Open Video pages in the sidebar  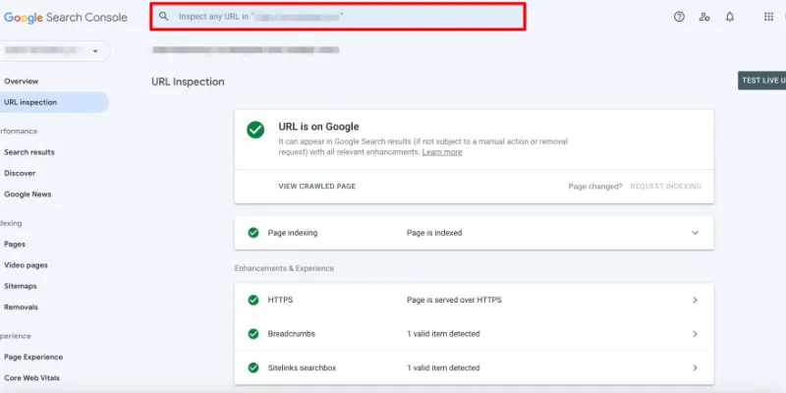26,265
